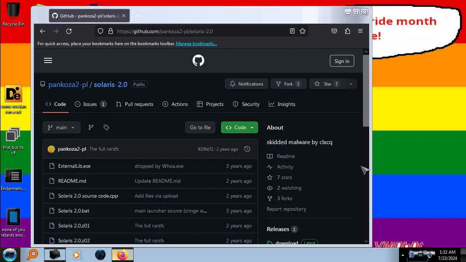Click pankoza2-pl avatar in commit row
This screenshot has width=466, height=262.
(x=51, y=149)
